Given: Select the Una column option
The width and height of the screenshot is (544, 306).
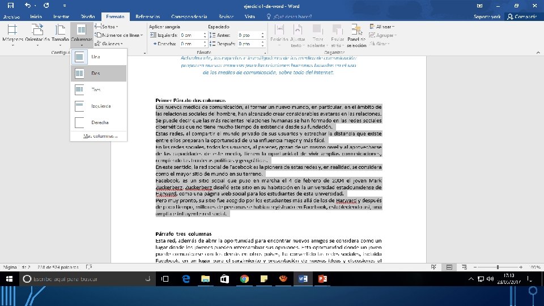Looking at the screenshot, I should click(99, 57).
